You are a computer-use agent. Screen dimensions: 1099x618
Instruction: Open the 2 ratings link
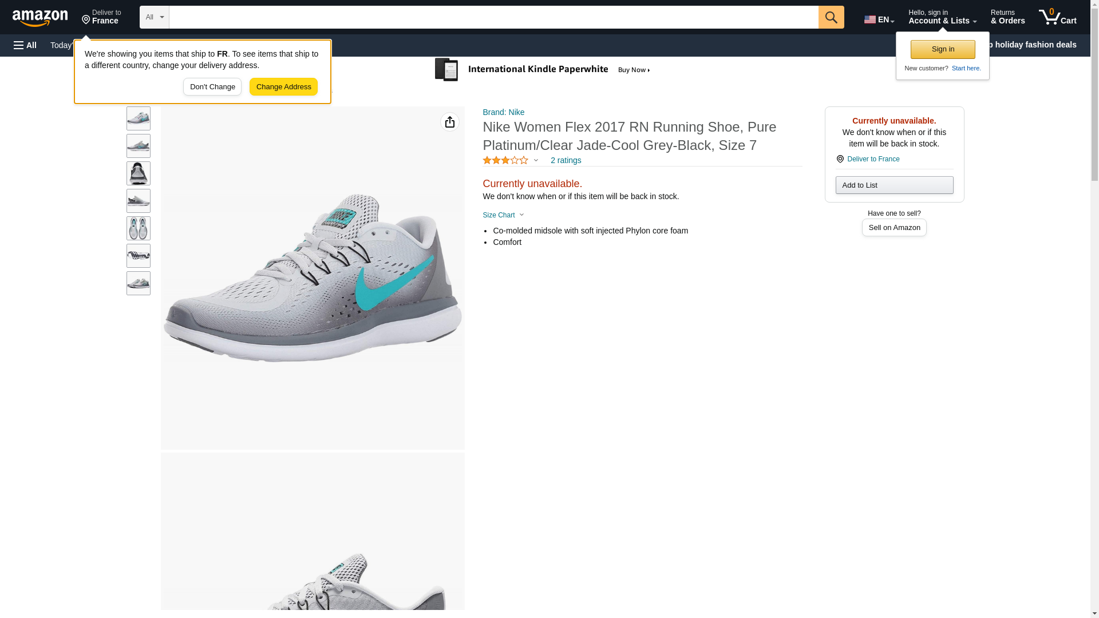(566, 160)
